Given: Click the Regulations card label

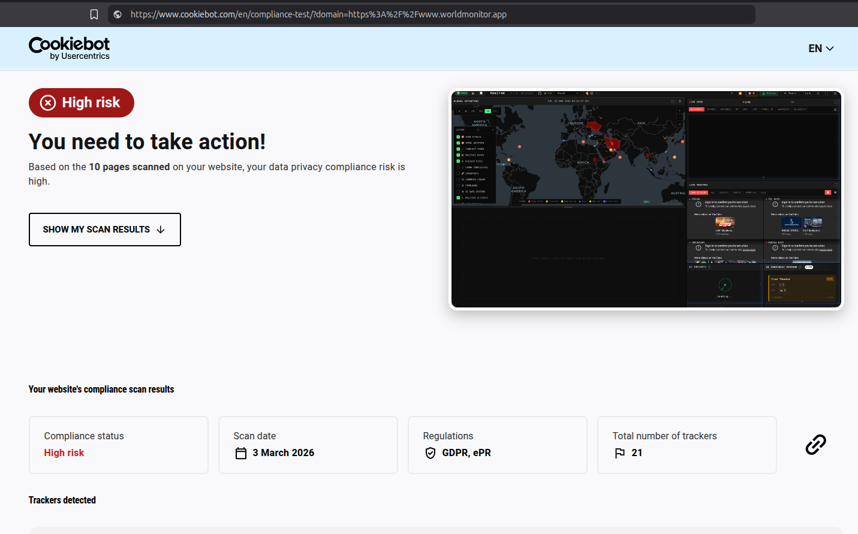Looking at the screenshot, I should [x=448, y=436].
